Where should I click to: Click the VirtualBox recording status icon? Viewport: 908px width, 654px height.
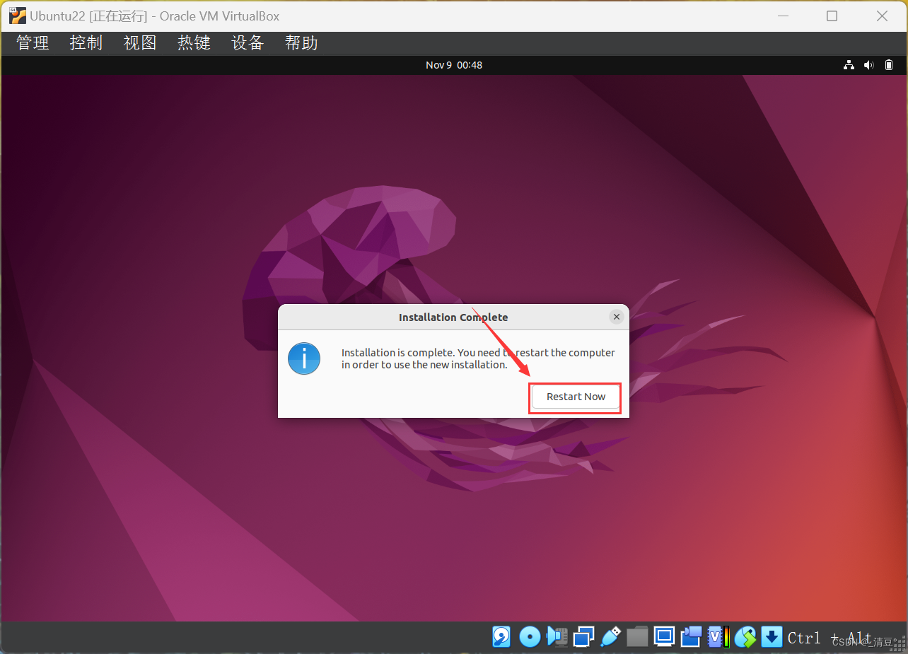[x=691, y=637]
